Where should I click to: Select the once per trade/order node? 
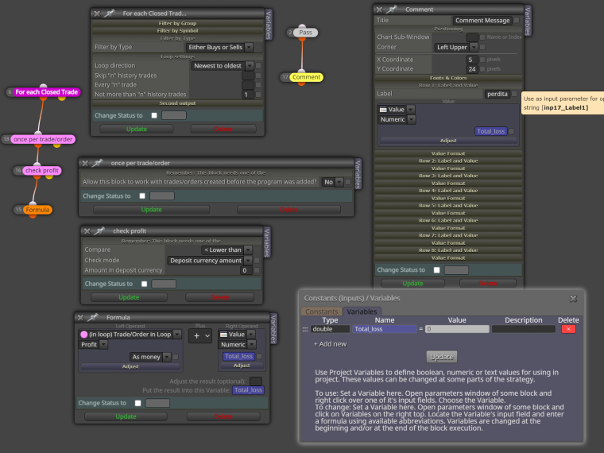pyautogui.click(x=43, y=139)
